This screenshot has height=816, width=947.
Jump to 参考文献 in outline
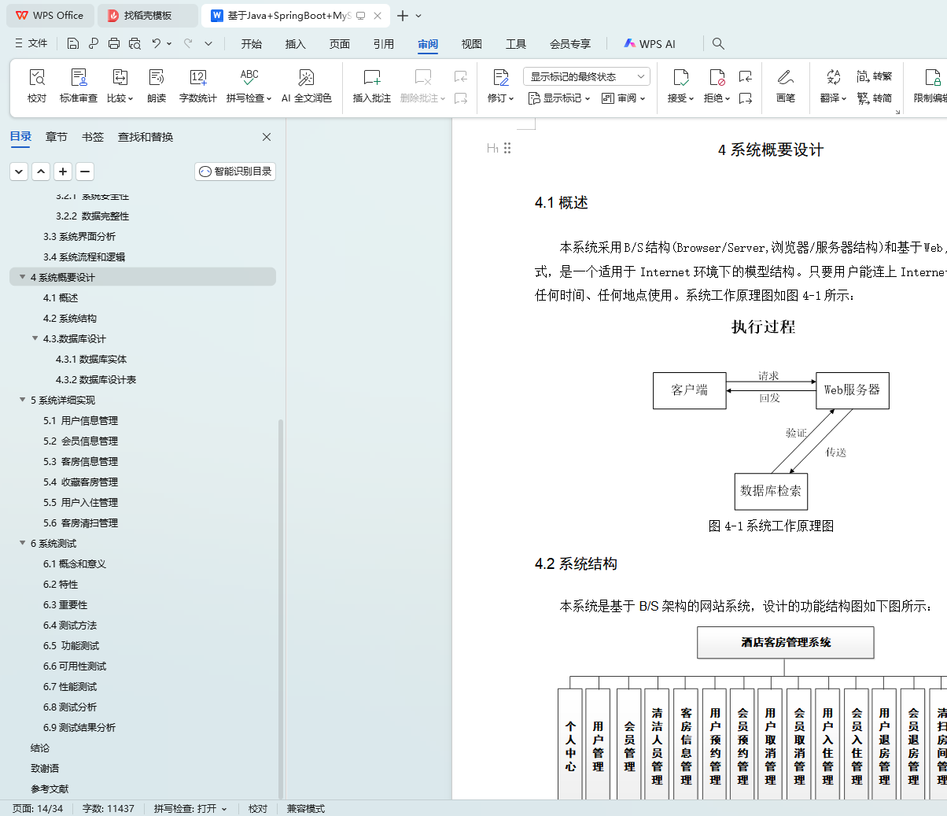click(x=50, y=789)
